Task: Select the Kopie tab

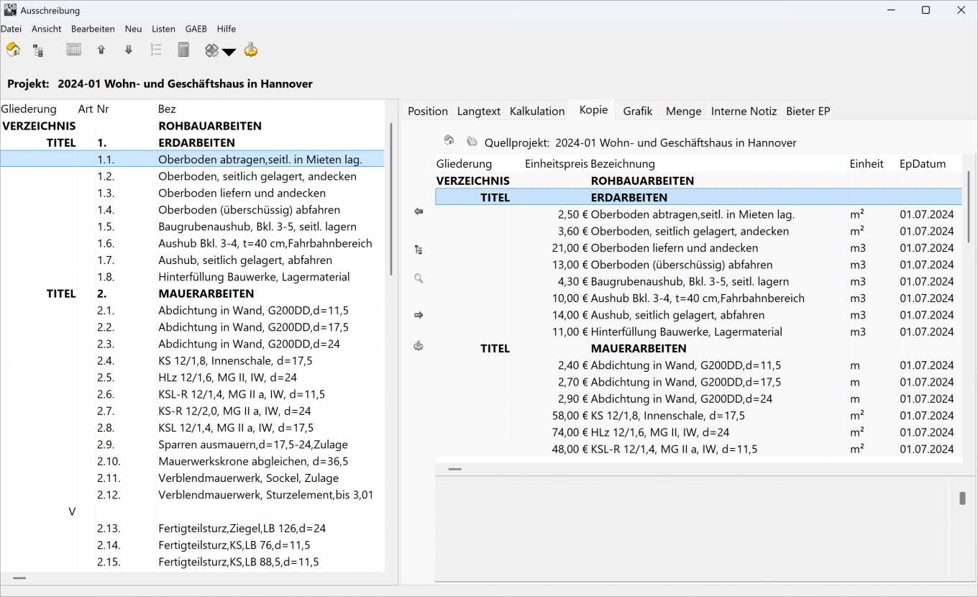Action: click(x=593, y=110)
